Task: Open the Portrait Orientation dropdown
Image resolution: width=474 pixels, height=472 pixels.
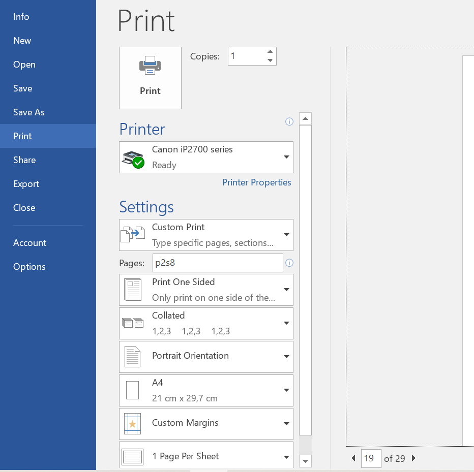Action: [x=206, y=357]
